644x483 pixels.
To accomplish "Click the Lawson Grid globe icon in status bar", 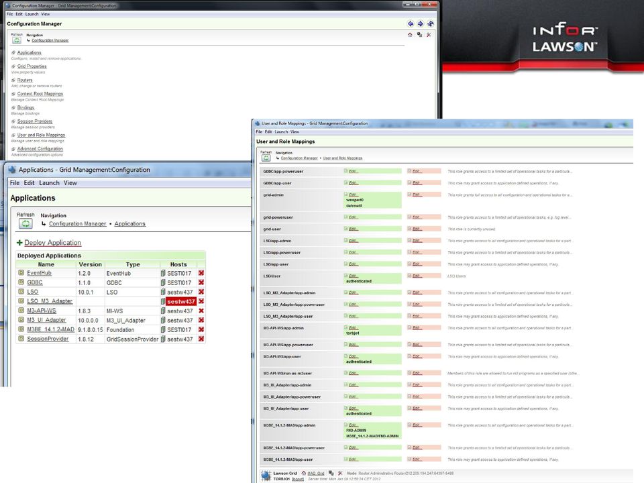I will point(266,476).
